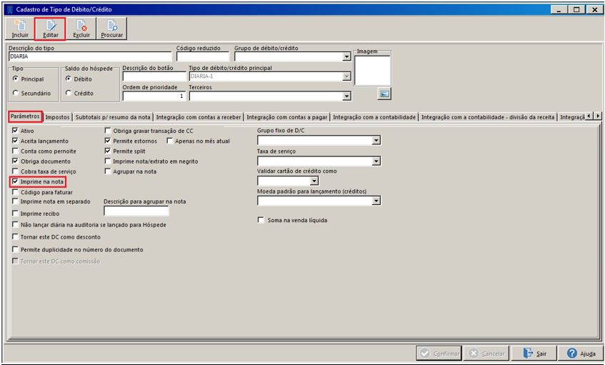Toggle Aceita lançamento checkbox
The height and width of the screenshot is (365, 605).
click(x=16, y=141)
